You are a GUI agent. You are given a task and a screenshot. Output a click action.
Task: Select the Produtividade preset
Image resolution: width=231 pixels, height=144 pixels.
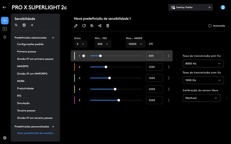25,89
